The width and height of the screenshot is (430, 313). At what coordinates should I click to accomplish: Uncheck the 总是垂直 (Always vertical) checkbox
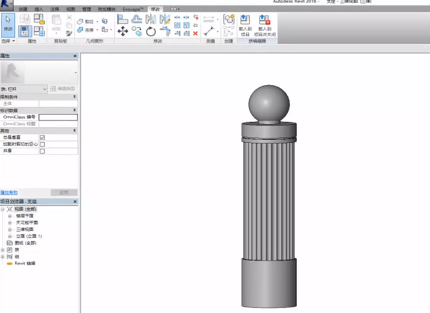pyautogui.click(x=42, y=138)
